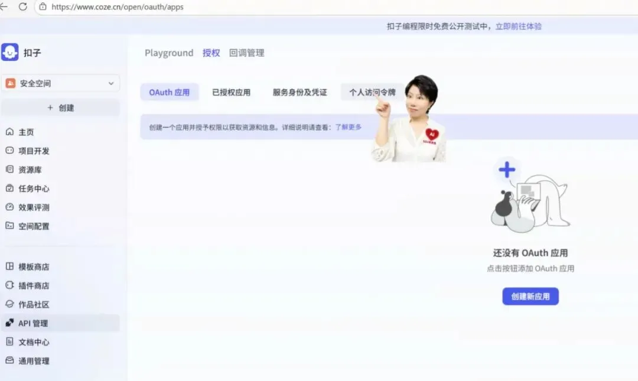Click the 效果评测 sidebar icon

click(x=10, y=207)
